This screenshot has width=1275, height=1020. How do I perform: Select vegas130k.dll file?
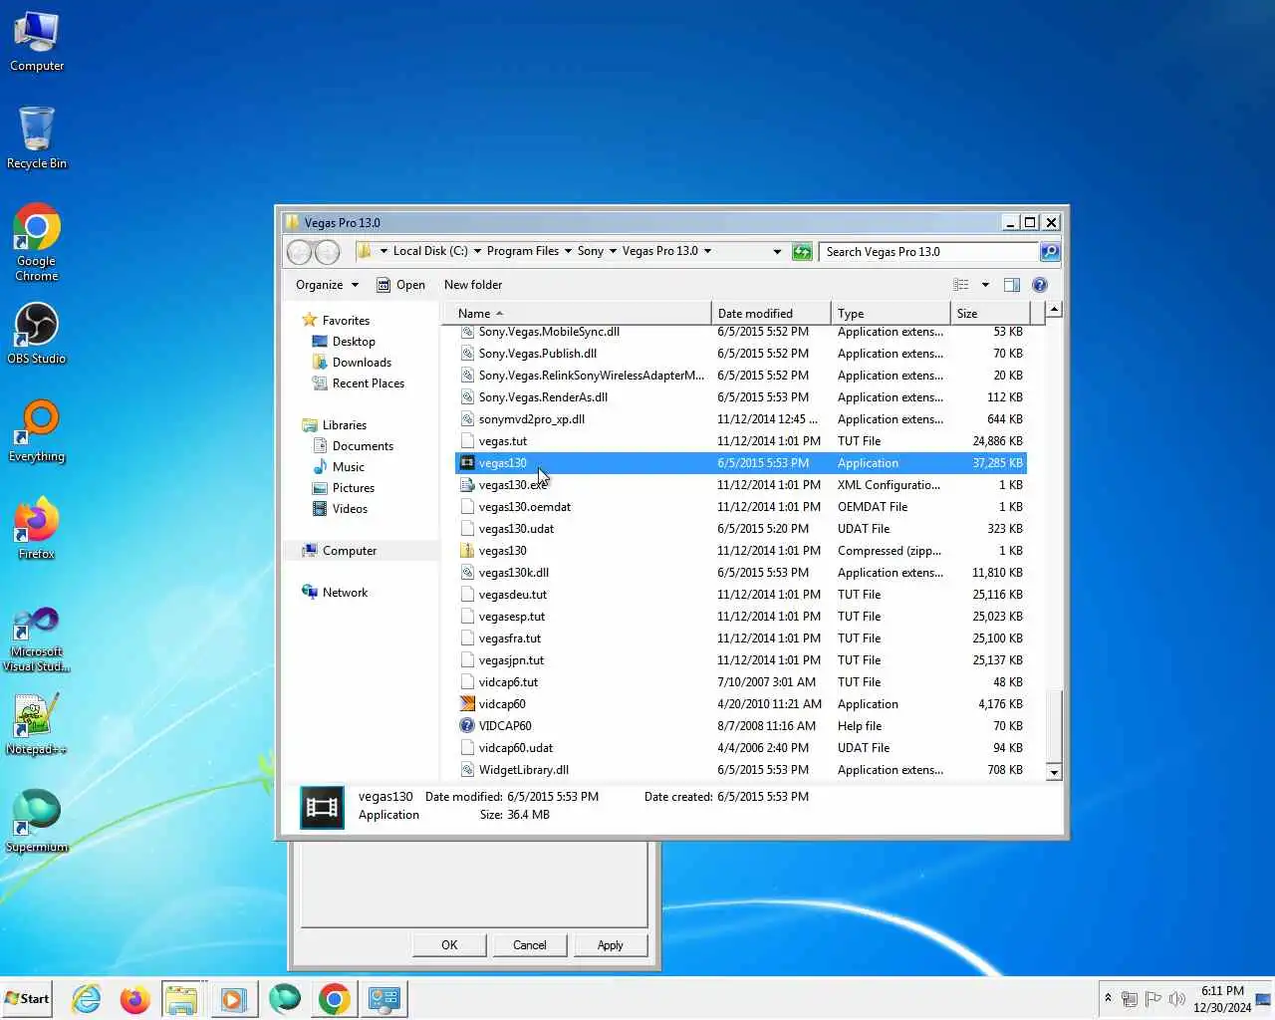coord(741,573)
